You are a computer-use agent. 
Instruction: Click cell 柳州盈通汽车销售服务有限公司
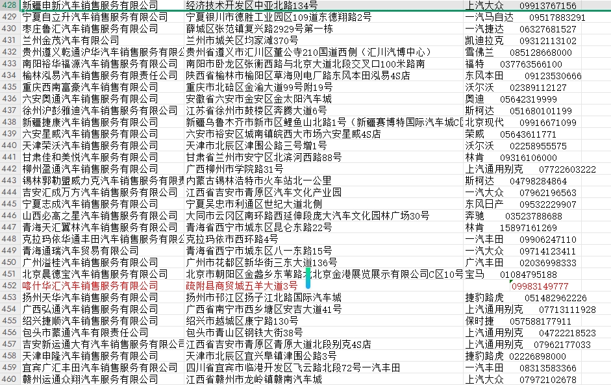point(90,169)
